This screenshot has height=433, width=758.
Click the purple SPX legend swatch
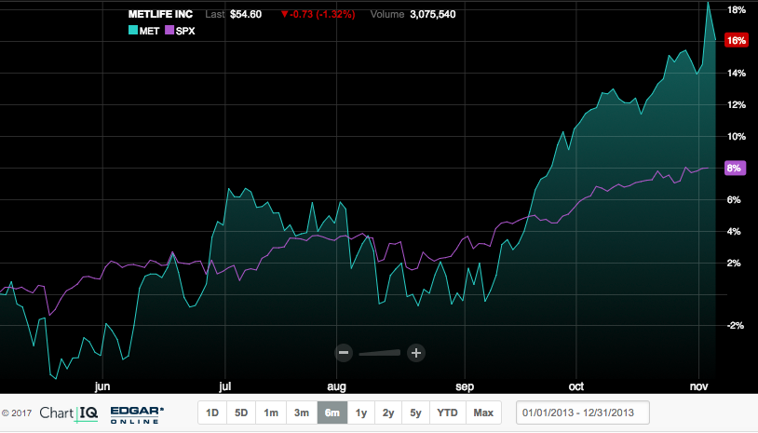169,30
